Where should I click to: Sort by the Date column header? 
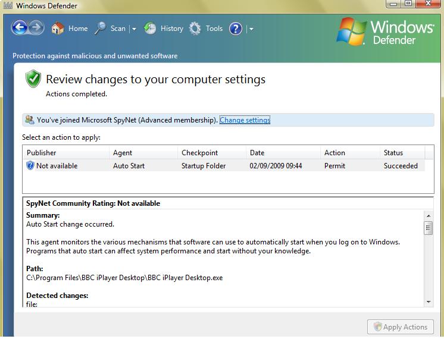click(x=283, y=153)
